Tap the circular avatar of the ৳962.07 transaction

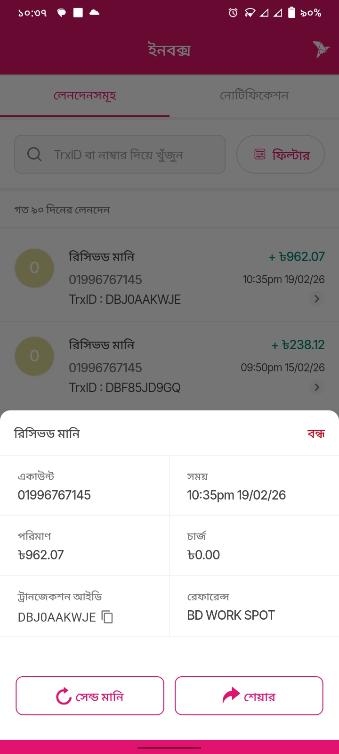[34, 268]
